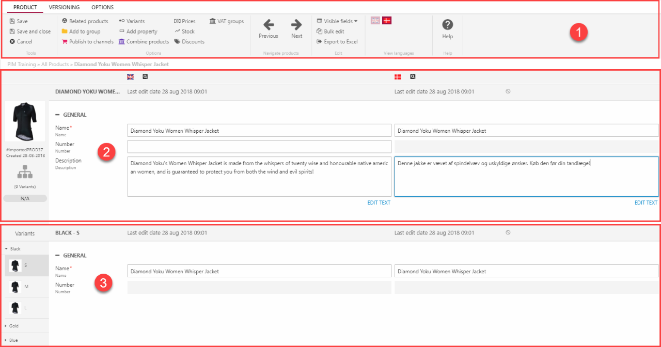Click EDIT TEXT under the English description
Viewport: 661px width, 347px height.
coord(379,203)
